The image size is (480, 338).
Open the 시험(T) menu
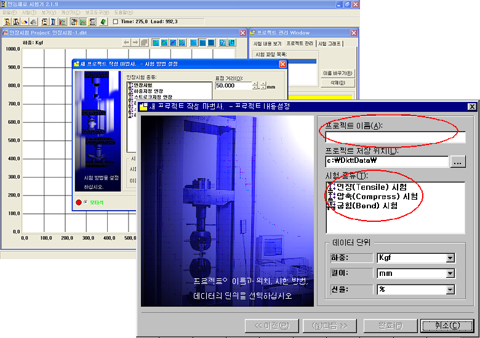click(x=29, y=12)
